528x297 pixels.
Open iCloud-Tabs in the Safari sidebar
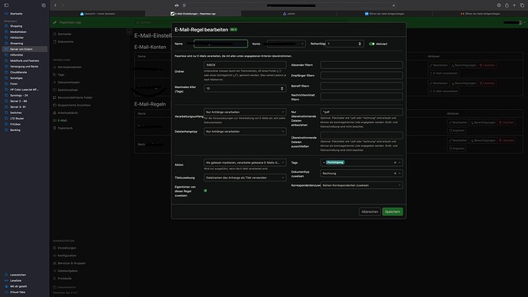pyautogui.click(x=18, y=292)
